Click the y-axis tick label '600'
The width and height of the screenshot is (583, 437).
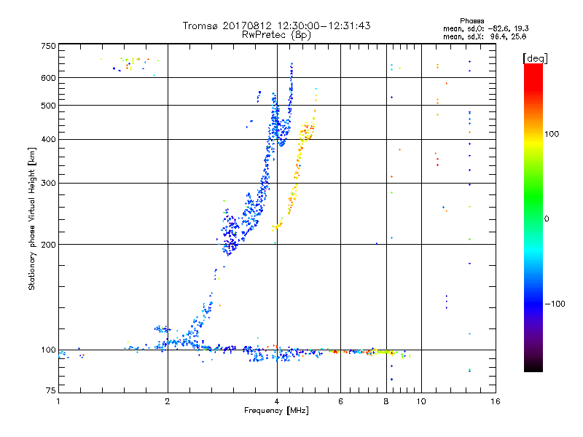point(49,78)
